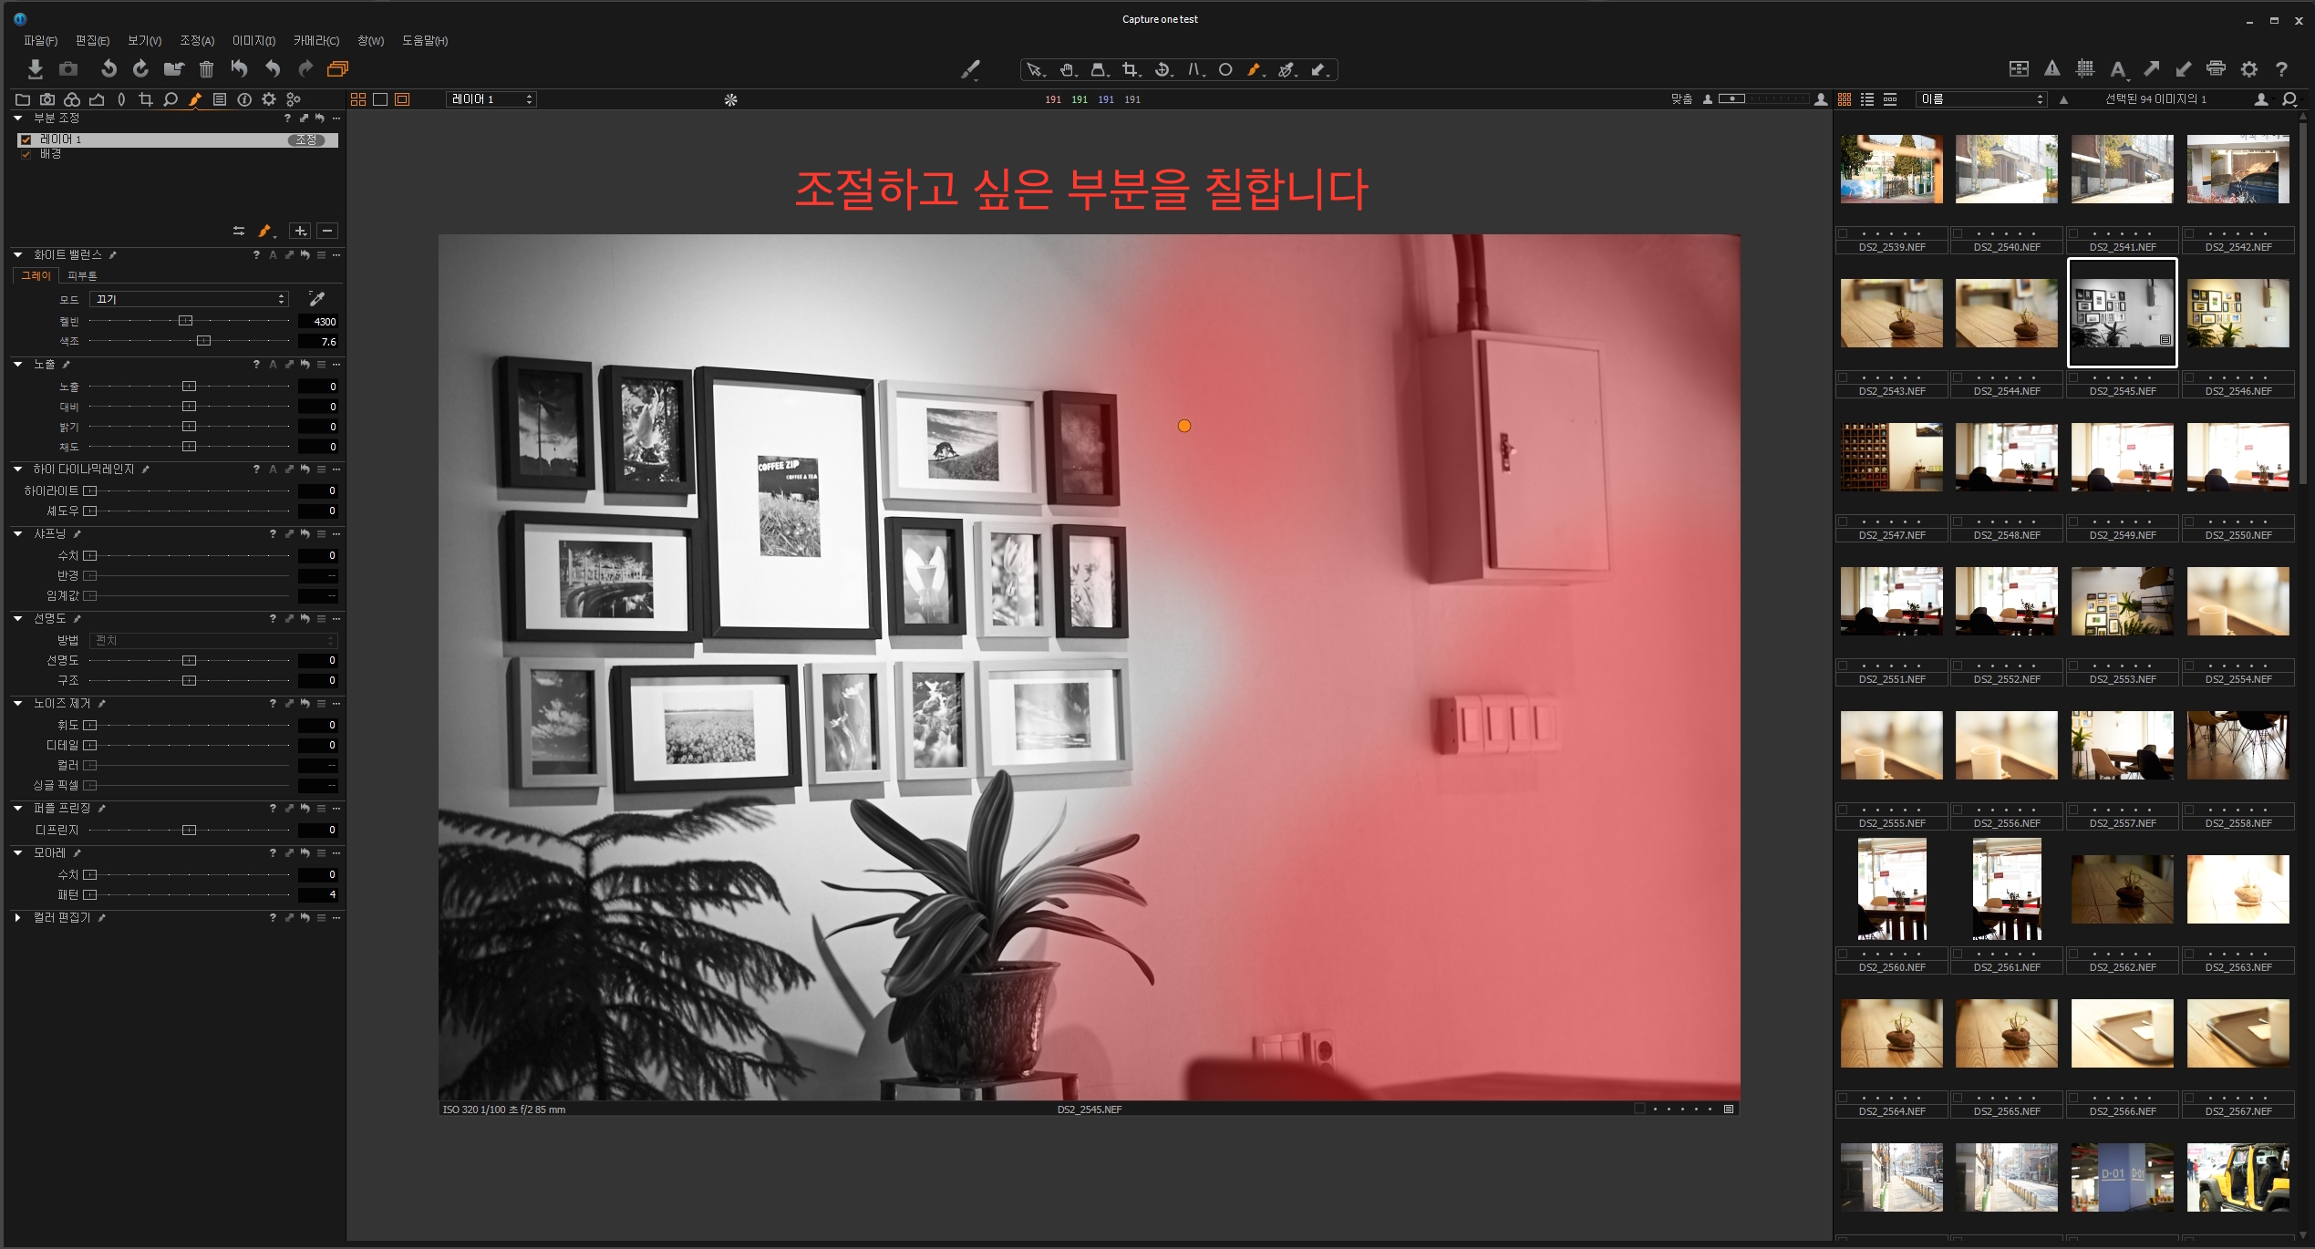The width and height of the screenshot is (2315, 1249).
Task: Open the lens correction tool tab
Action: pyautogui.click(x=121, y=99)
